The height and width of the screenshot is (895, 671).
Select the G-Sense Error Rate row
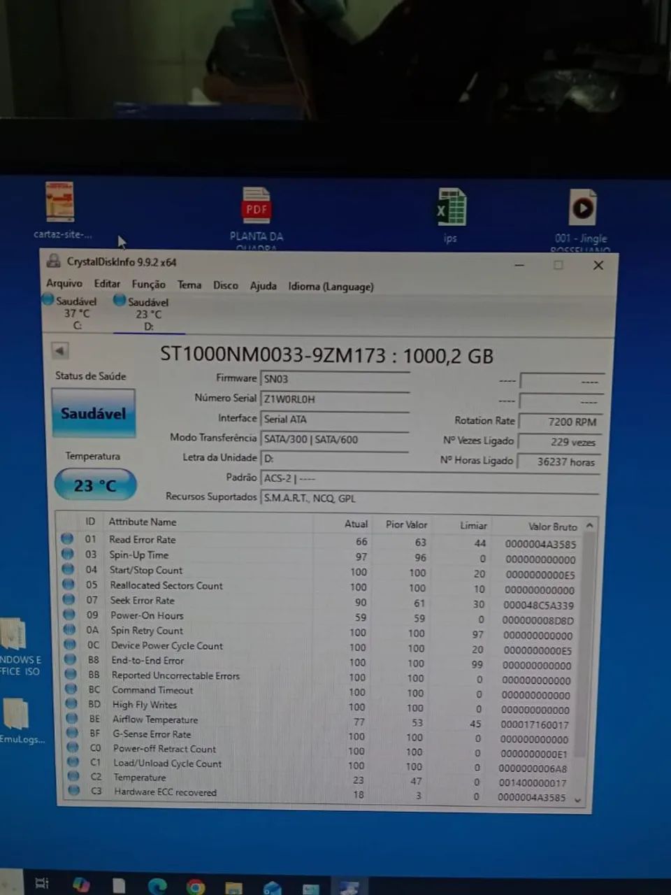[x=322, y=736]
